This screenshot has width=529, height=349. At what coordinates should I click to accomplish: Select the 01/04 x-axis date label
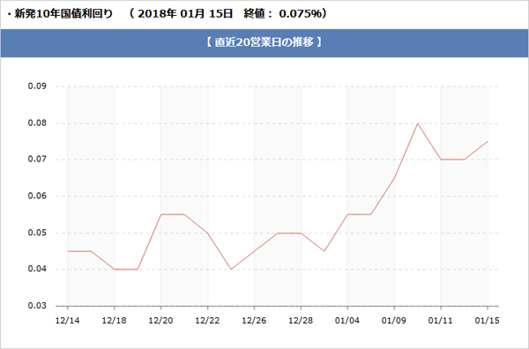[347, 320]
